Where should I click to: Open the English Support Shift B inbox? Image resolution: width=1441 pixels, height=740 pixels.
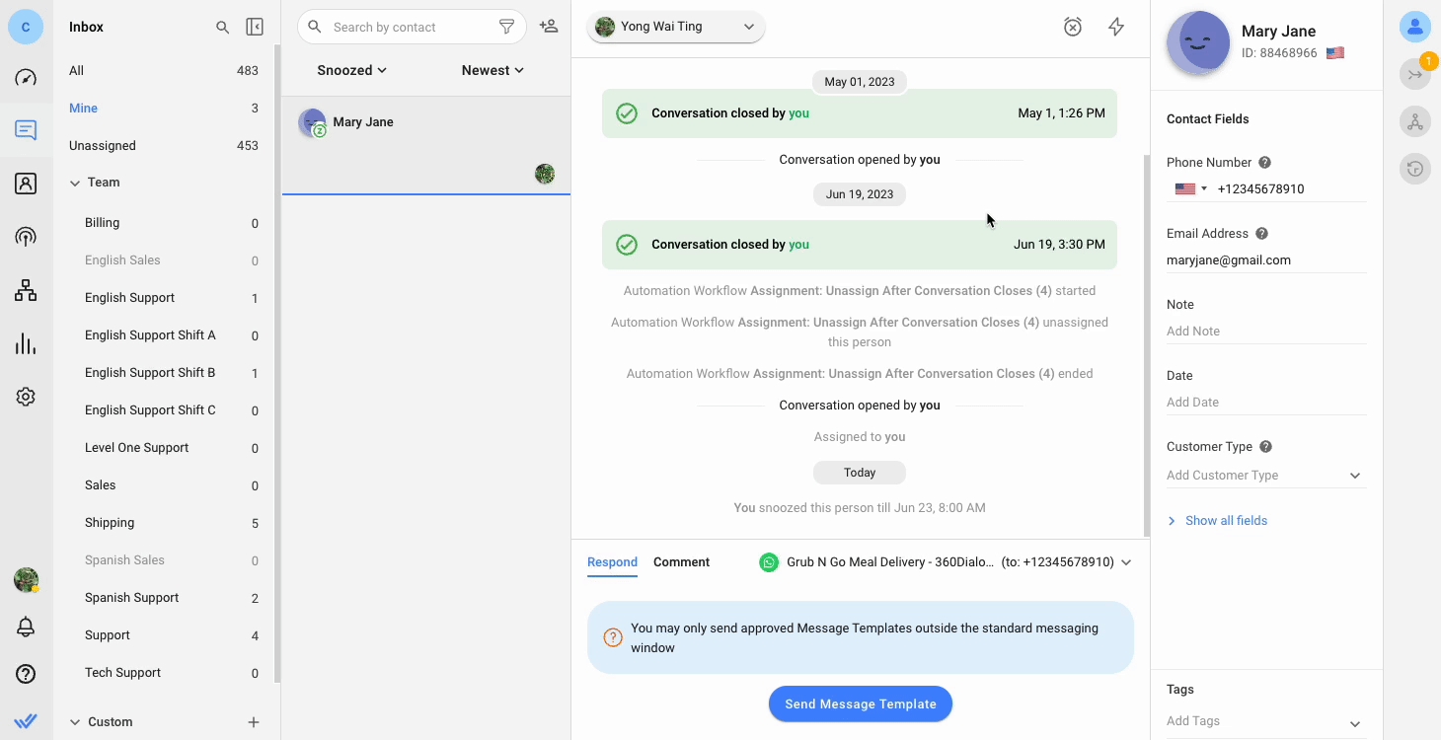[164, 373]
